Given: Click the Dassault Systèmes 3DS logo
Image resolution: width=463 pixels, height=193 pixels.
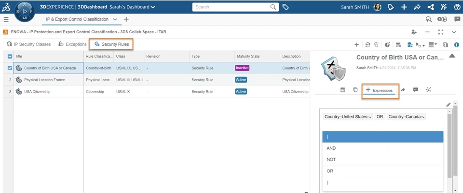Looking at the screenshot, I should (6, 7).
